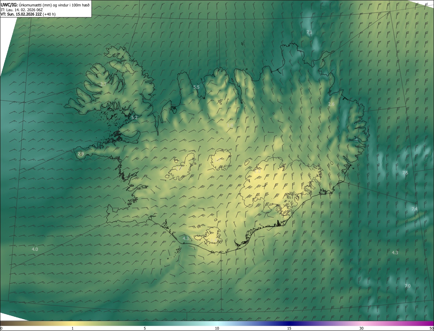The height and width of the screenshot is (331, 434).
Task: Click the 5.2 value label
Action: (134, 118)
